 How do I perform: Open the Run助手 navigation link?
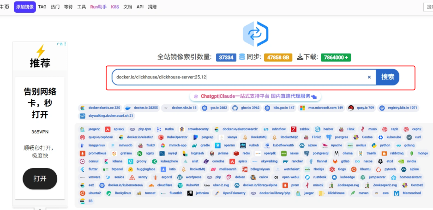click(98, 7)
